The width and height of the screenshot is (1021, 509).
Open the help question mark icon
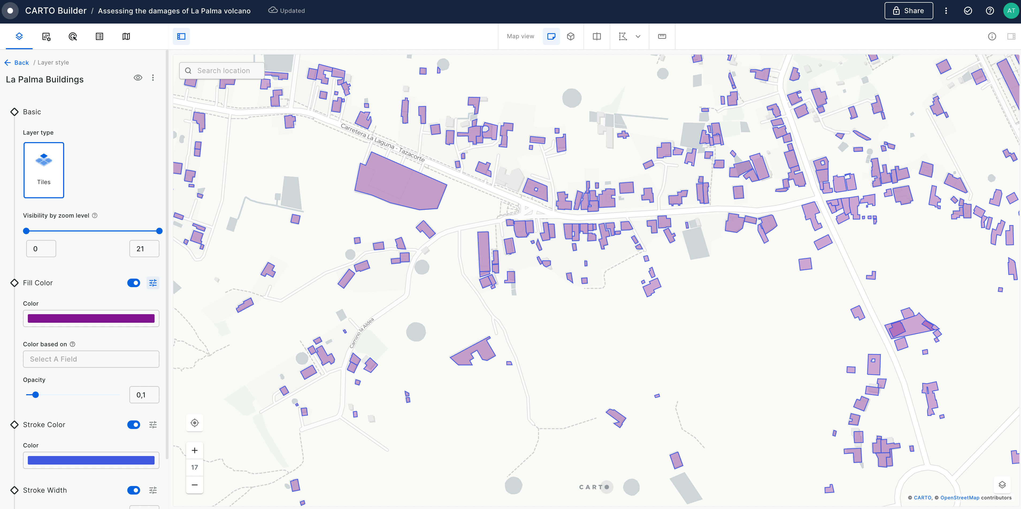(990, 11)
